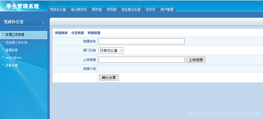Open the 总务处 tab
The image size is (263, 119).
[150, 9]
